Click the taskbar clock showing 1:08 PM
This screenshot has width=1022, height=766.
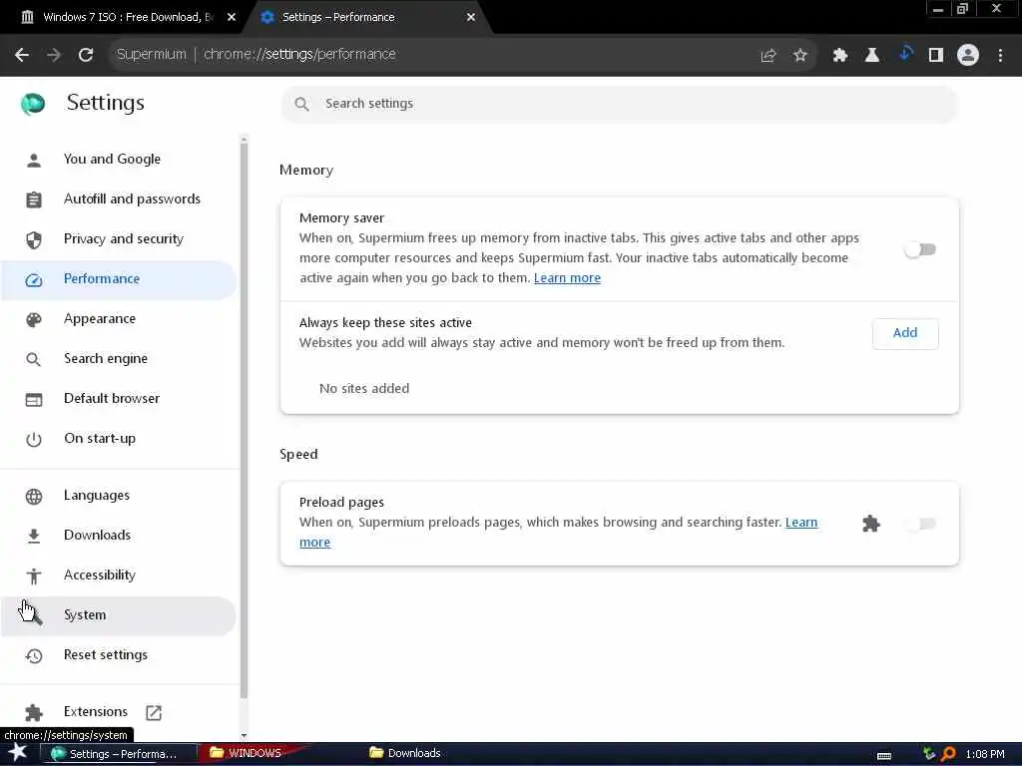tap(985, 754)
